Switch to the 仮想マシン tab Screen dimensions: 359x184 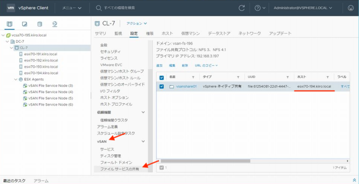tap(191, 34)
